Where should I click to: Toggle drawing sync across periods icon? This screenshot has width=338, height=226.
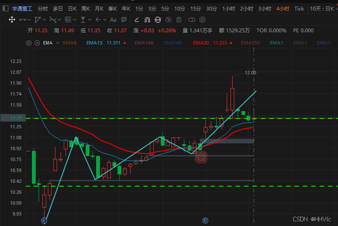[x=158, y=20]
